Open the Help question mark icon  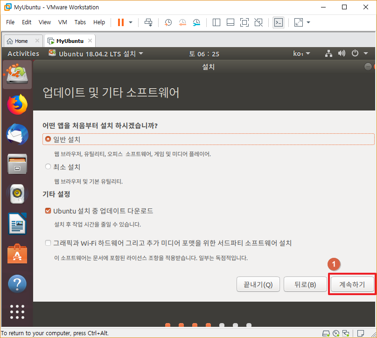17,284
